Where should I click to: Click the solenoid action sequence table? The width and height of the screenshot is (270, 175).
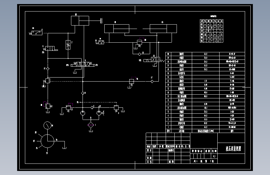(212, 31)
